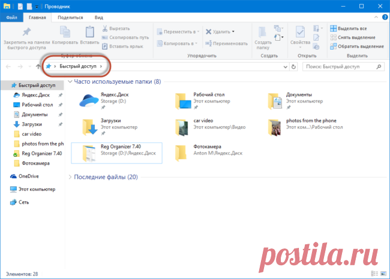This screenshot has height=279, width=390.
Task: Open the recent locations dropdown arrow
Action: (x=30, y=66)
